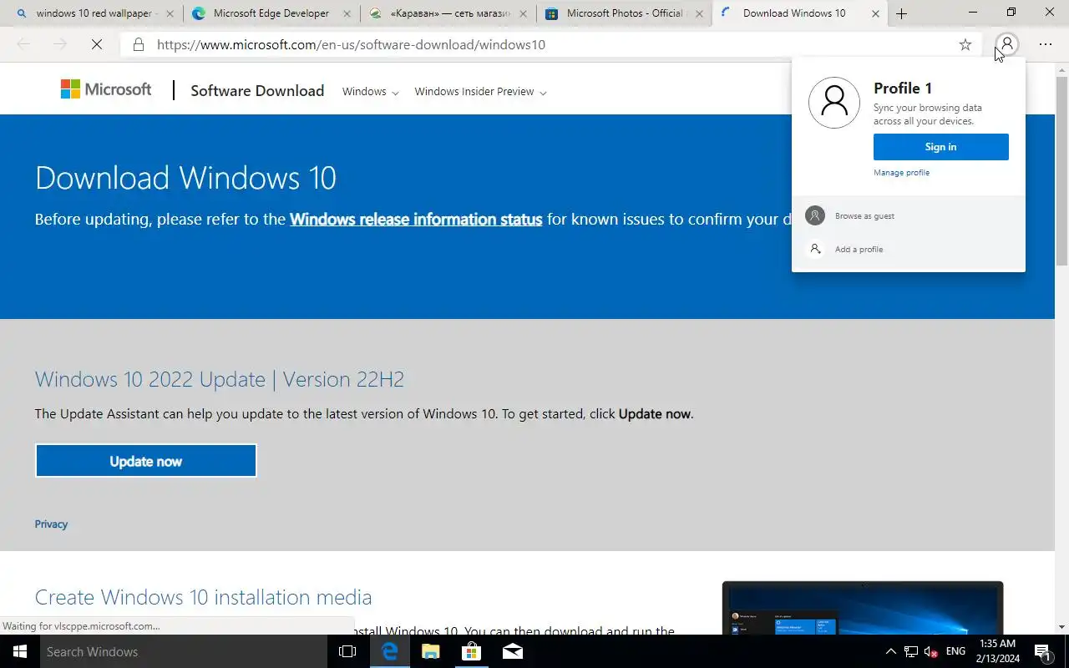The width and height of the screenshot is (1069, 668).
Task: Open Task View in the taskbar
Action: [347, 651]
